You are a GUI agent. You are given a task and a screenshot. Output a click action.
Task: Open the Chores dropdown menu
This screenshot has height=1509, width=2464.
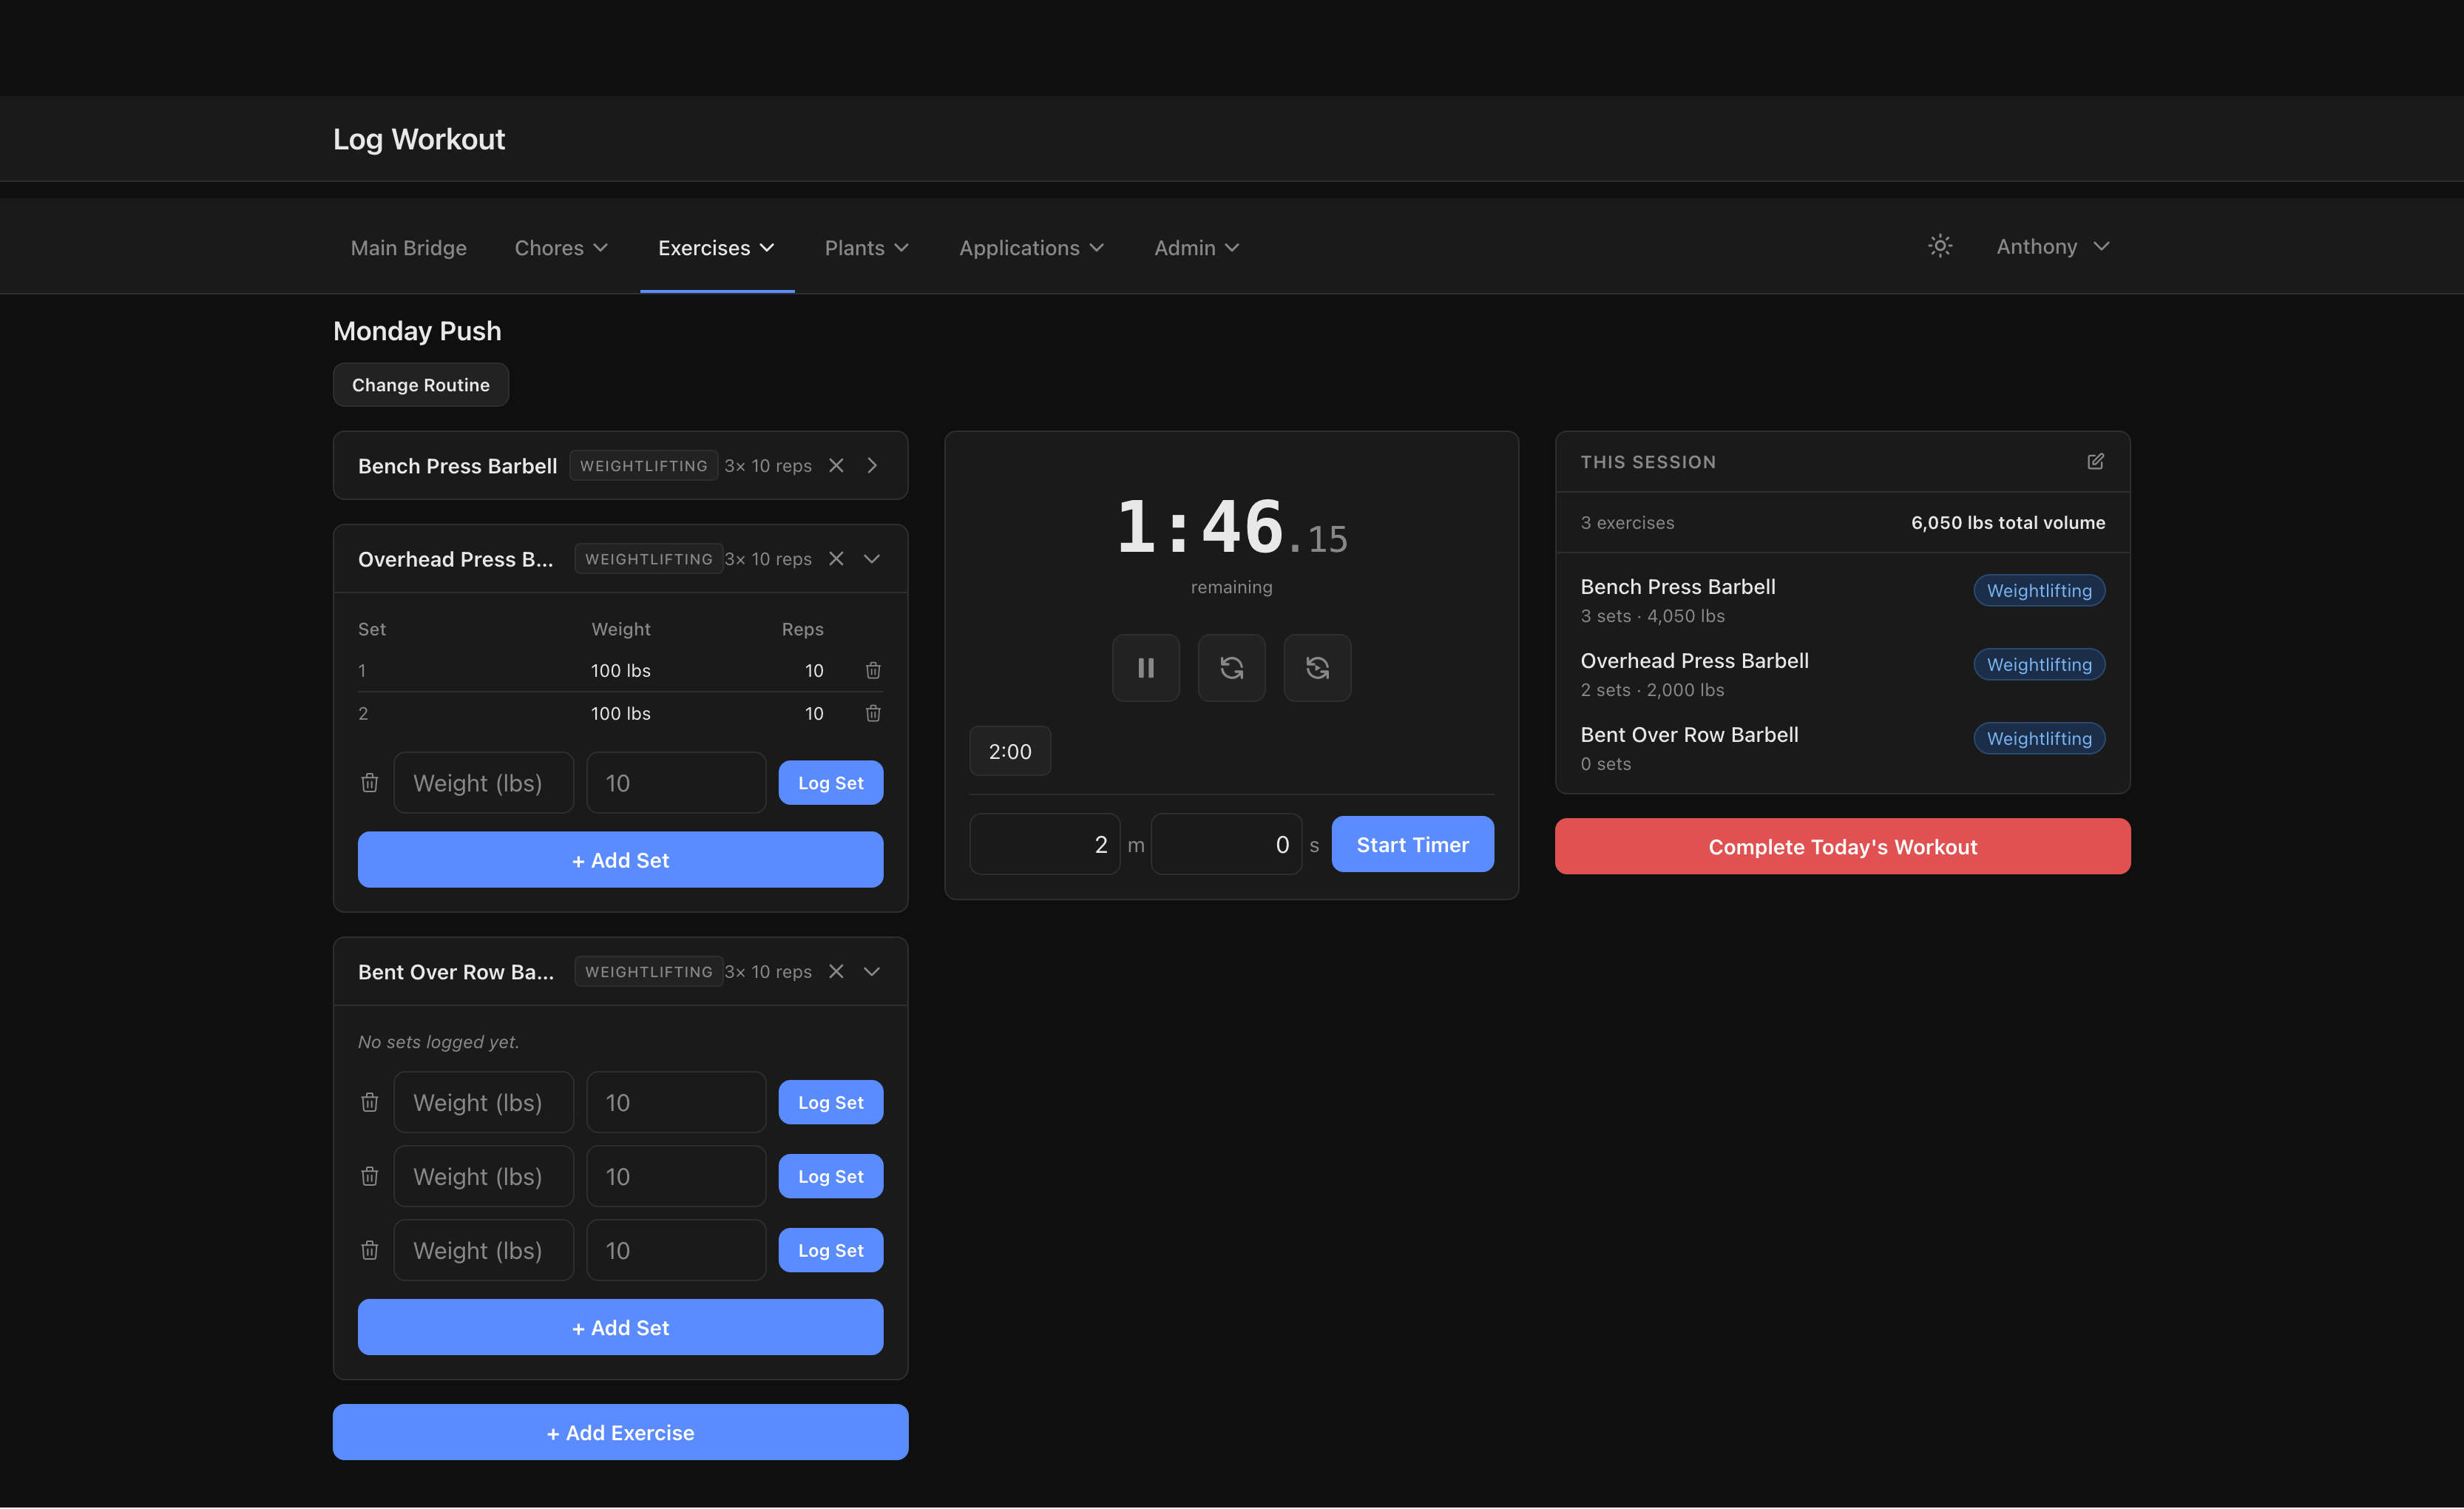[x=561, y=247]
